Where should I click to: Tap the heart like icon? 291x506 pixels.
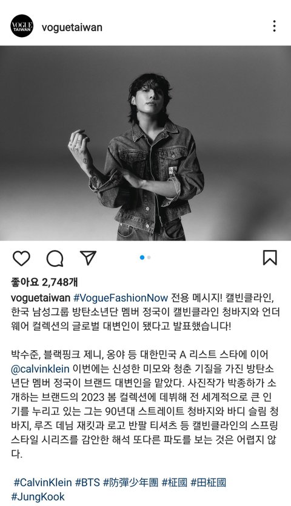22,258
